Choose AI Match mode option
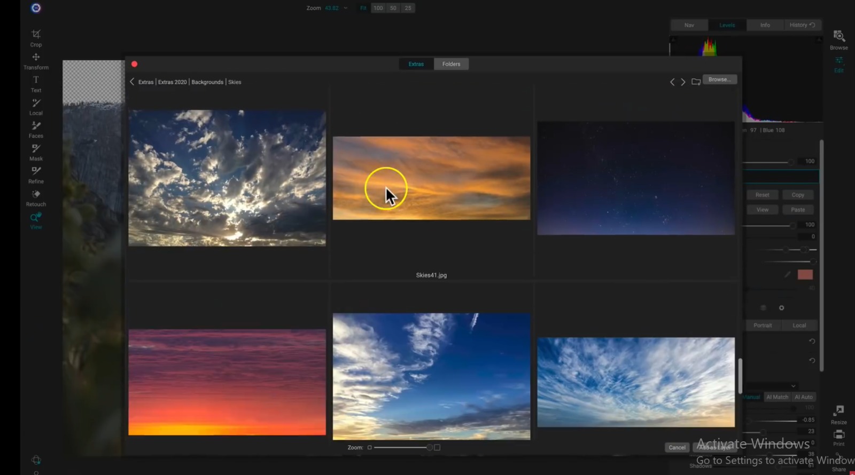 tap(777, 397)
